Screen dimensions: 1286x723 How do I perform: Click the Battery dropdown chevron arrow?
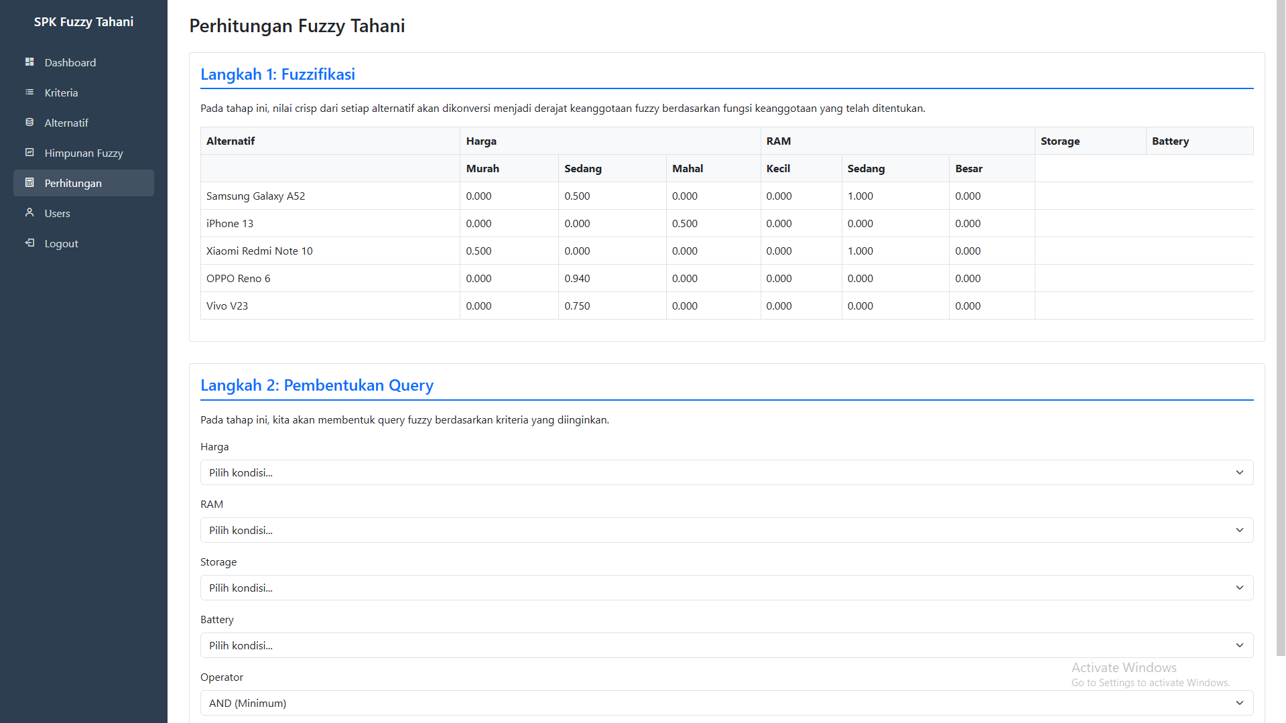[1239, 645]
